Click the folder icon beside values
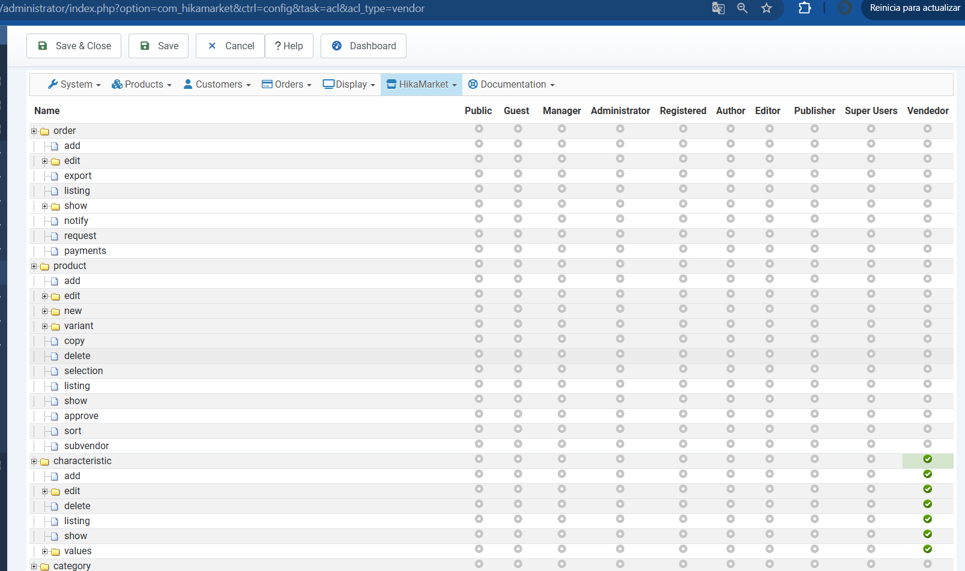Viewport: 965px width, 571px height. (55, 552)
